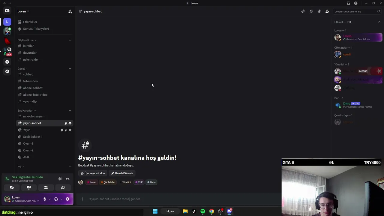Open headphone output options arrow

tap(61, 199)
